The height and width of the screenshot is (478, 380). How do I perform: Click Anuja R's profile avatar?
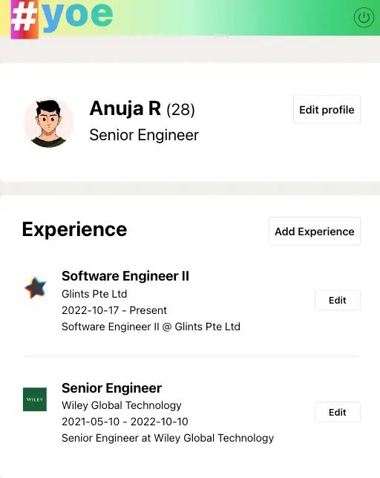(48, 122)
